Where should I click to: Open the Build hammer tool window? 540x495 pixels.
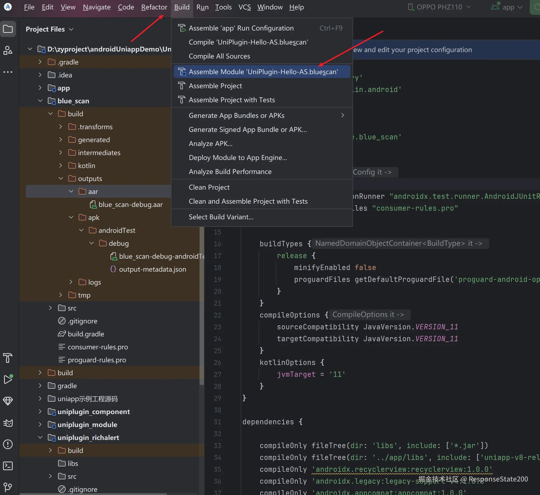coord(8,358)
